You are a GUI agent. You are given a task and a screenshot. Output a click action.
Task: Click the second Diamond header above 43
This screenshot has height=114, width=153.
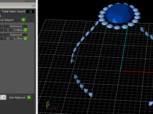[16, 35]
